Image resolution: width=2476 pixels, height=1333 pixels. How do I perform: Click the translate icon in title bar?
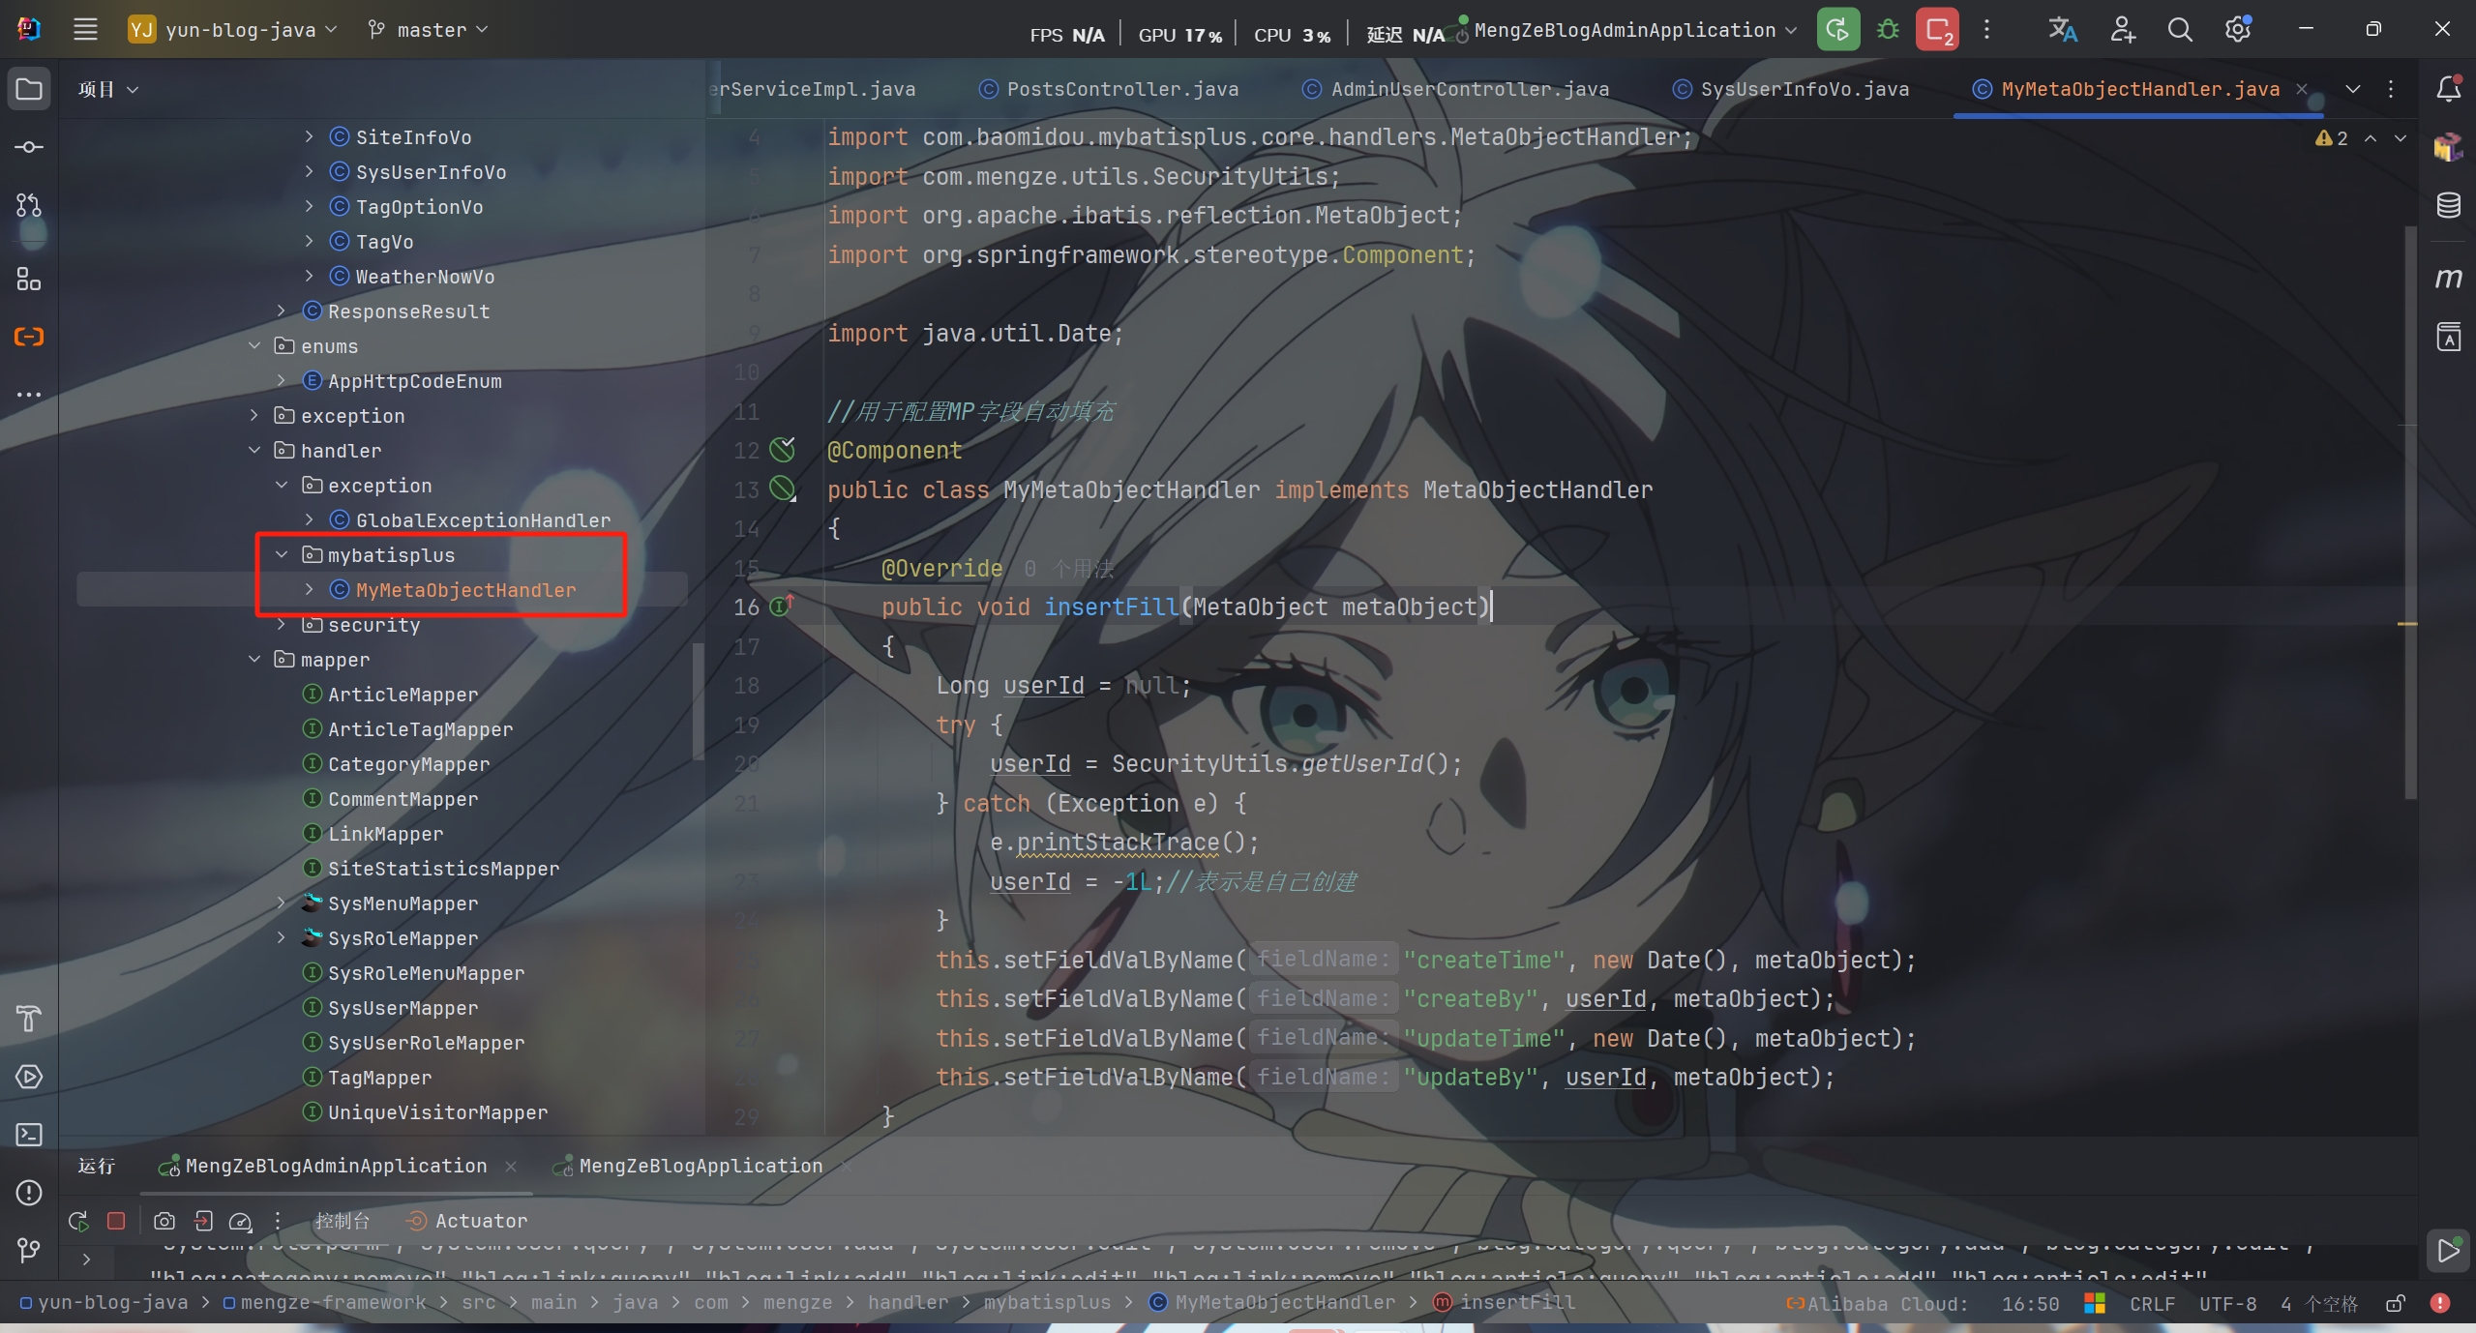[2062, 30]
